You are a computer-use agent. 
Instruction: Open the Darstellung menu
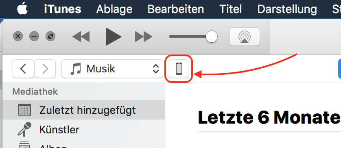(287, 9)
